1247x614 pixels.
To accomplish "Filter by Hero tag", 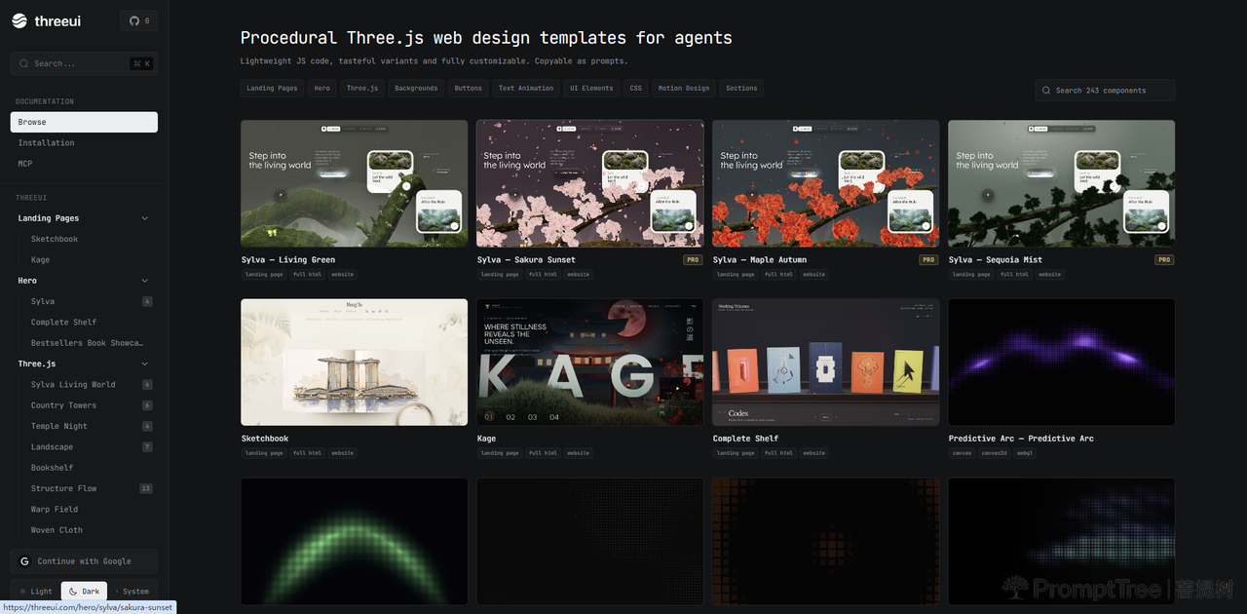I will [x=321, y=88].
